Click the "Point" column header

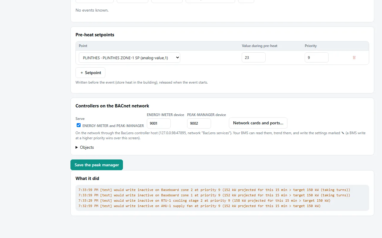[83, 46]
